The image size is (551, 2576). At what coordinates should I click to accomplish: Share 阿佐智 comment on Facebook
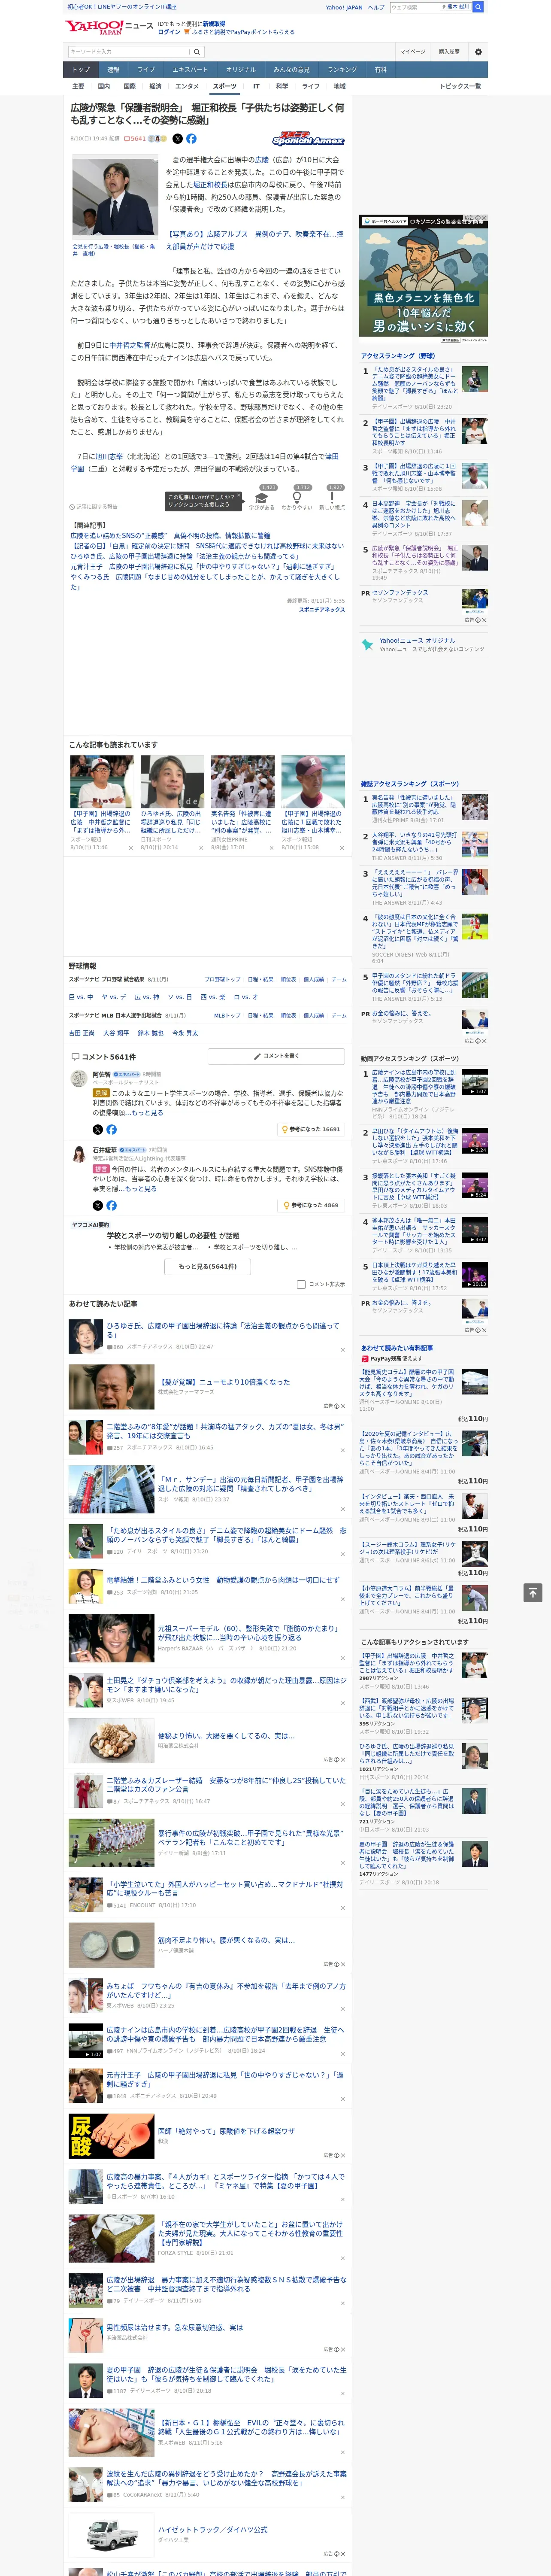[111, 1130]
